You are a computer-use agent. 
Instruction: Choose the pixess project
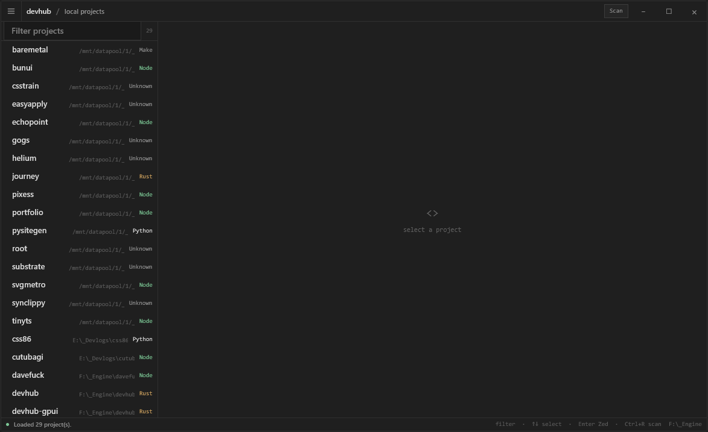pos(80,195)
